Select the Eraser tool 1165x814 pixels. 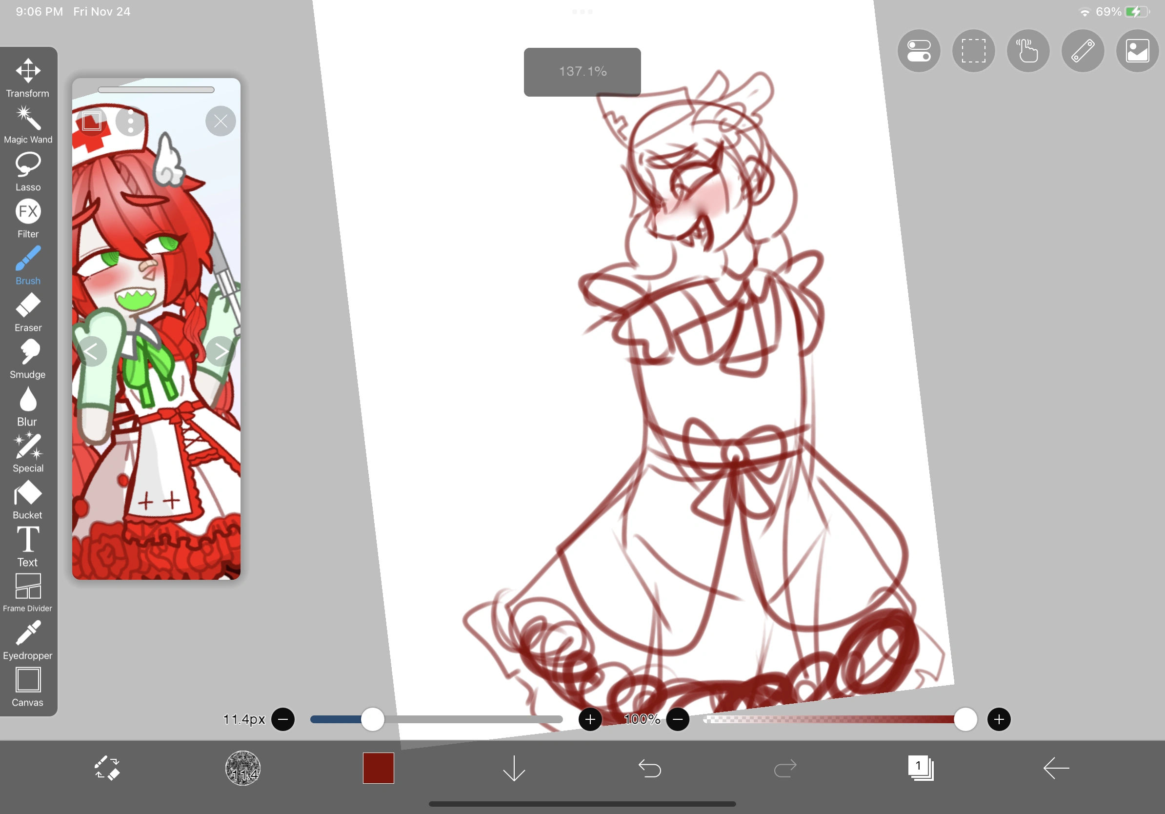28,312
